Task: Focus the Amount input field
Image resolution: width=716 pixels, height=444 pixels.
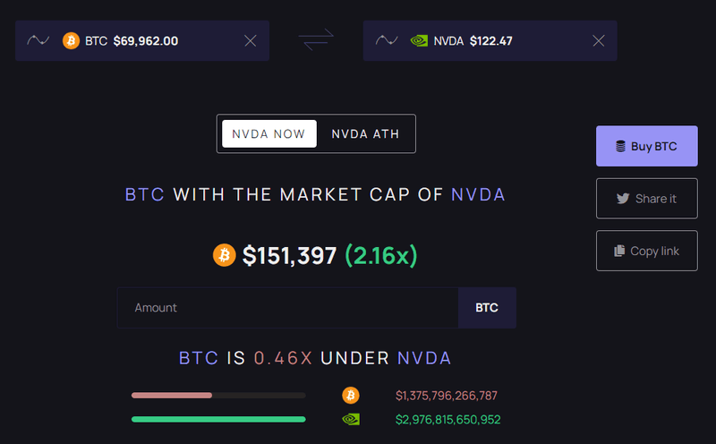Action: coord(286,308)
